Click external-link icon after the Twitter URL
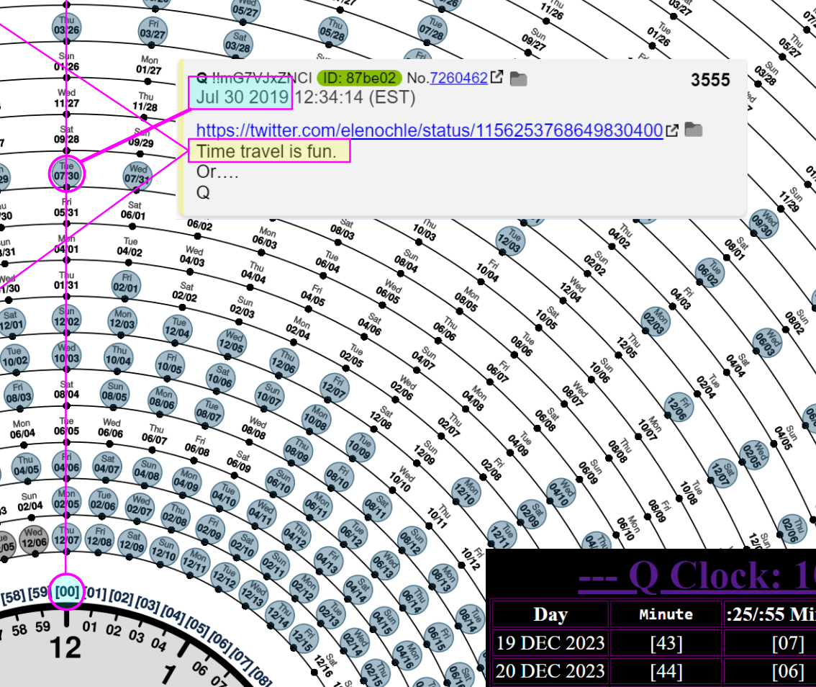The height and width of the screenshot is (687, 816). click(x=672, y=130)
